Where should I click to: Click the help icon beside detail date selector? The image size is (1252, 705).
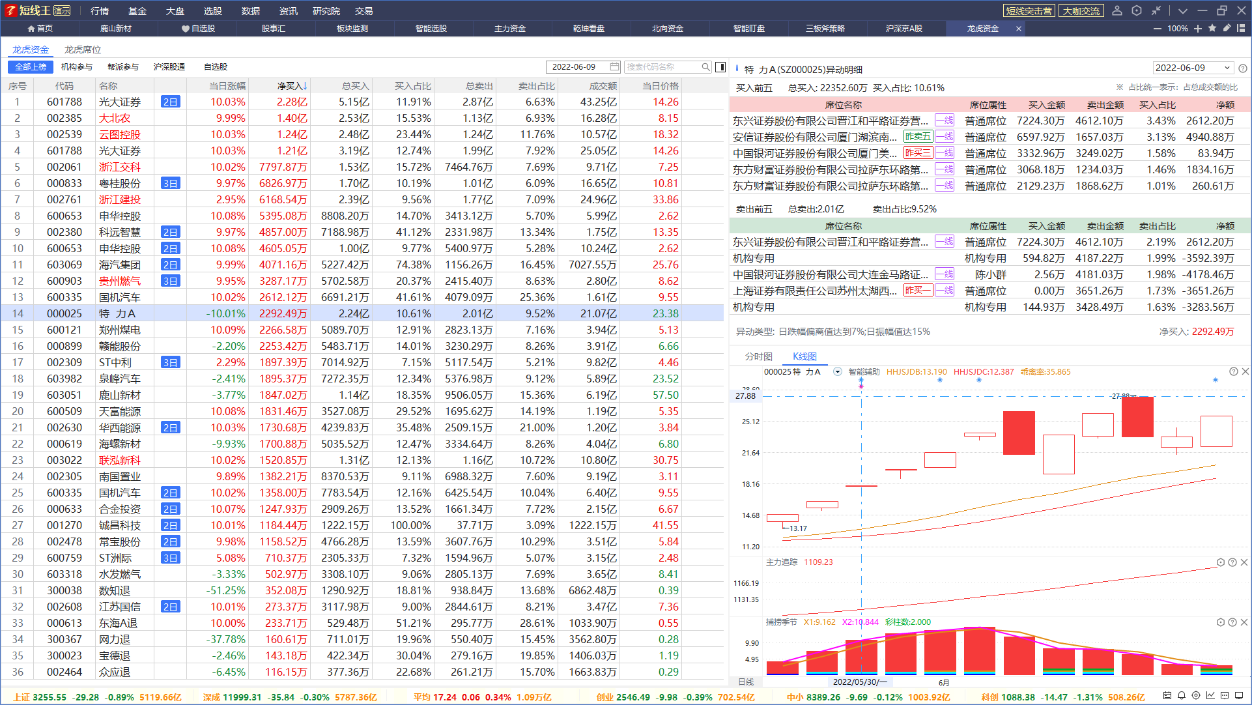point(1243,68)
